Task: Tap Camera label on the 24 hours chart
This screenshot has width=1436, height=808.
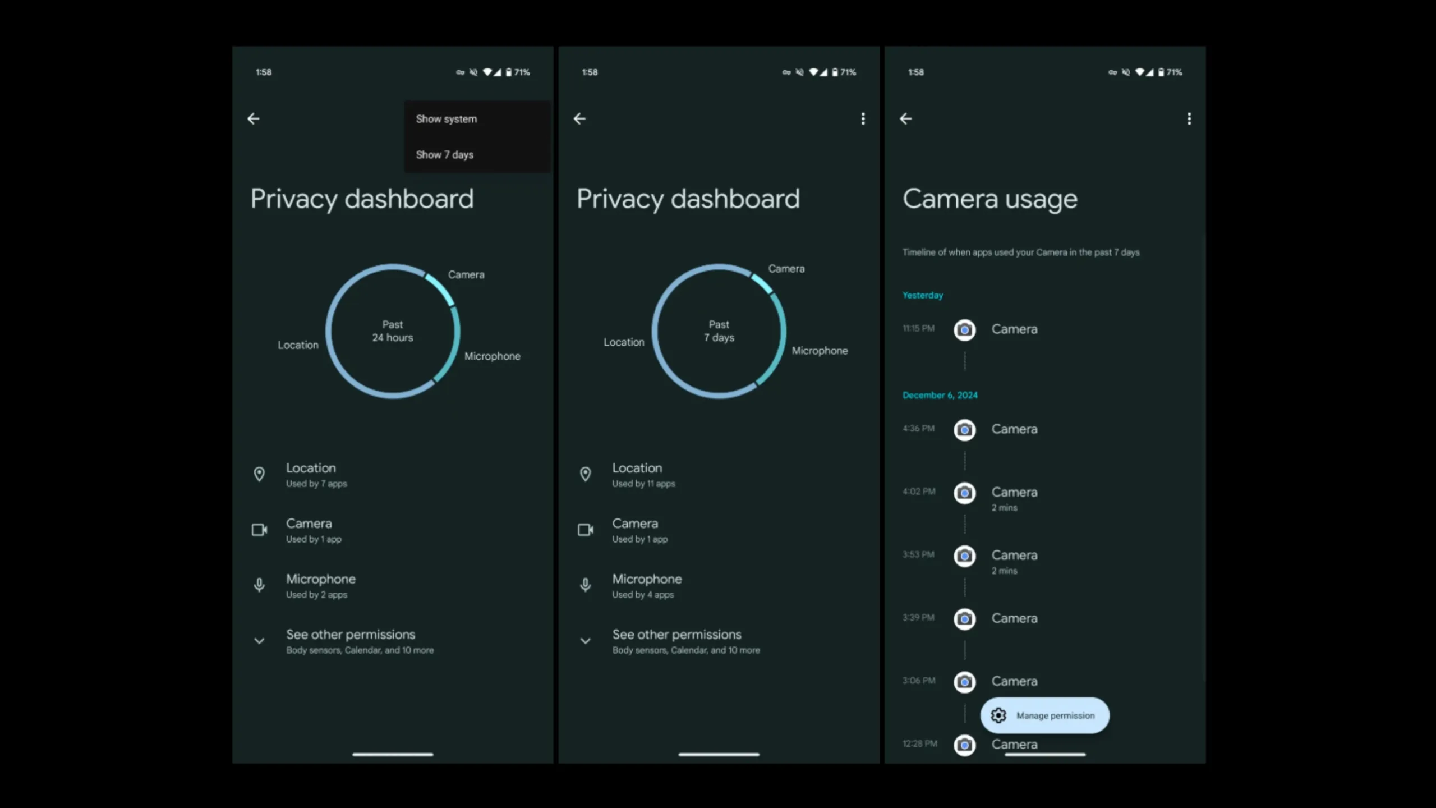Action: pos(466,274)
